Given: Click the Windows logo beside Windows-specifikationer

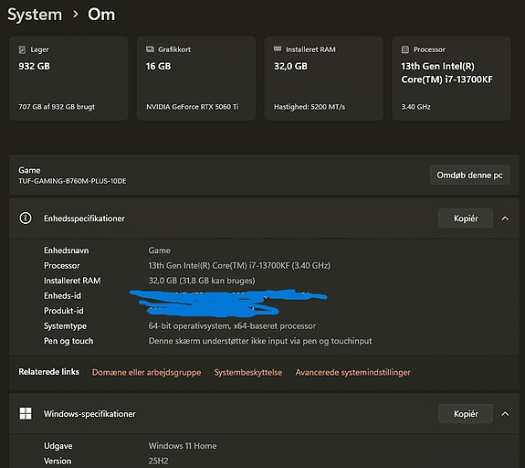Looking at the screenshot, I should coord(26,413).
